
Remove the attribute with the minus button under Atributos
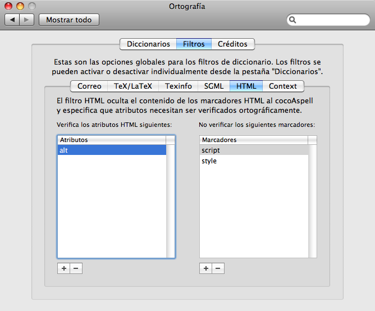pyautogui.click(x=76, y=268)
